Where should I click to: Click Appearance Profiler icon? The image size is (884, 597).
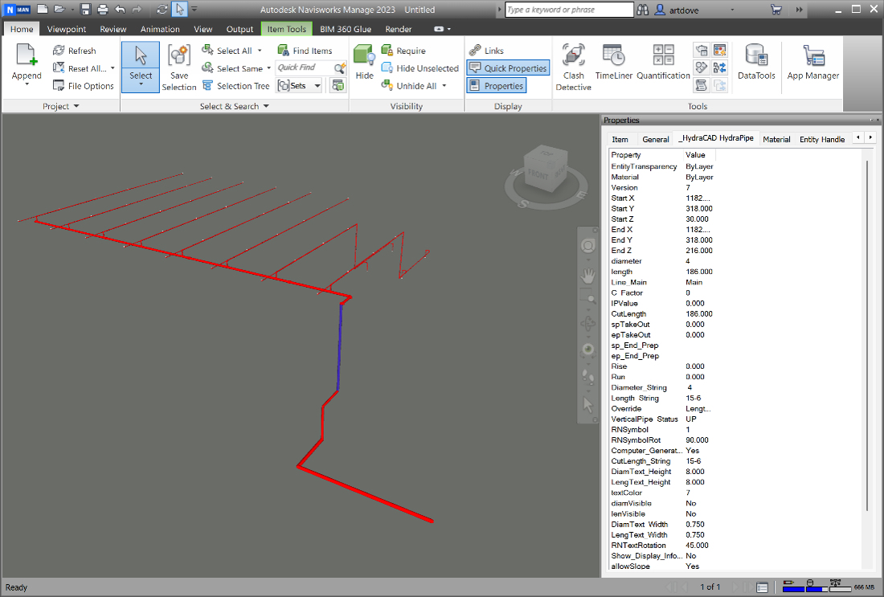click(720, 50)
